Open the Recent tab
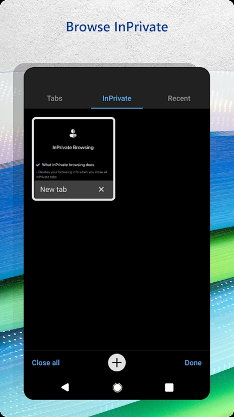 pyautogui.click(x=179, y=98)
